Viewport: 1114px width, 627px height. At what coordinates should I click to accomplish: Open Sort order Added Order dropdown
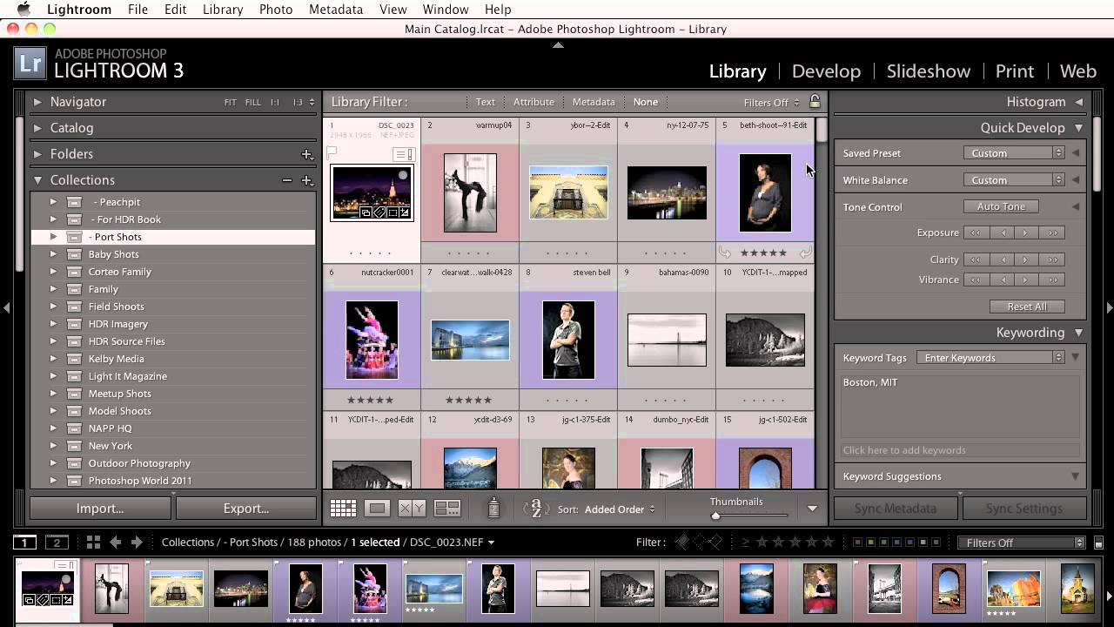point(620,509)
